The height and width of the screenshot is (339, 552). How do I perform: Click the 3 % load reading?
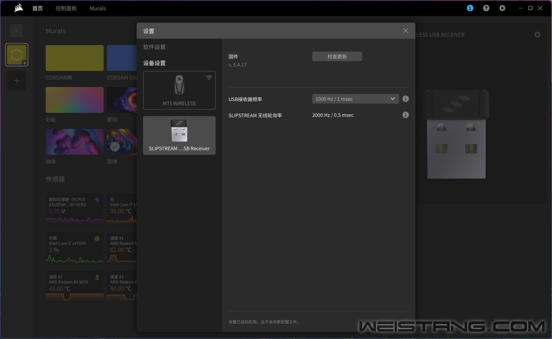point(53,250)
